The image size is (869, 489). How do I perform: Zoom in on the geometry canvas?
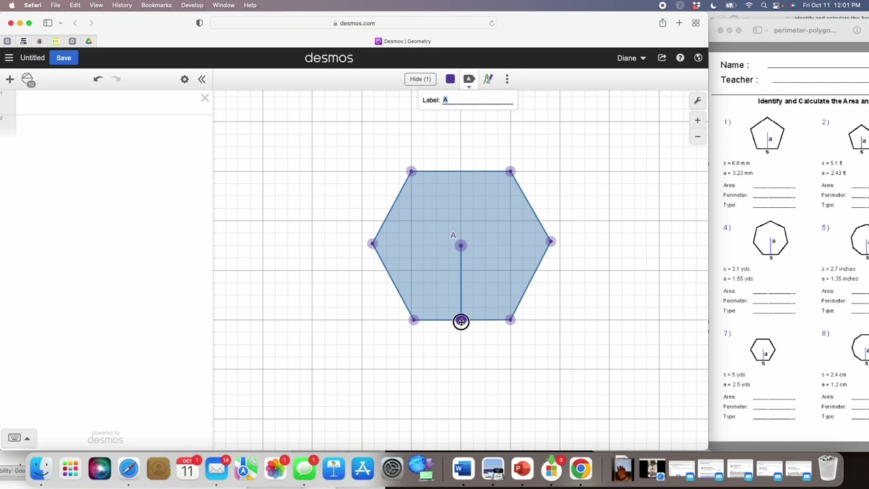pos(697,120)
